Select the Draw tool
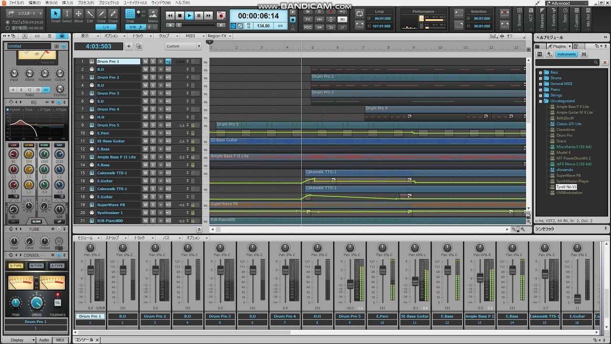This screenshot has width=611, height=344. 102,15
